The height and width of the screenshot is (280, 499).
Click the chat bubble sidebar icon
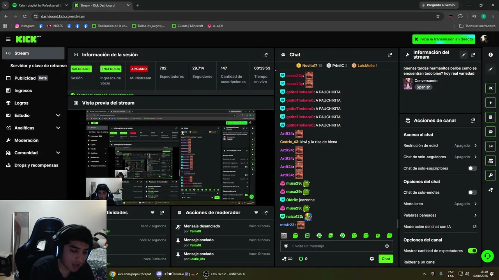tap(490, 132)
